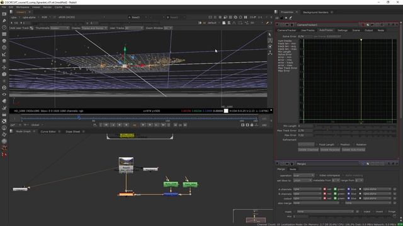The image size is (403, 226).
Task: Open the Deep nodes toolbar menu
Action: point(4,88)
